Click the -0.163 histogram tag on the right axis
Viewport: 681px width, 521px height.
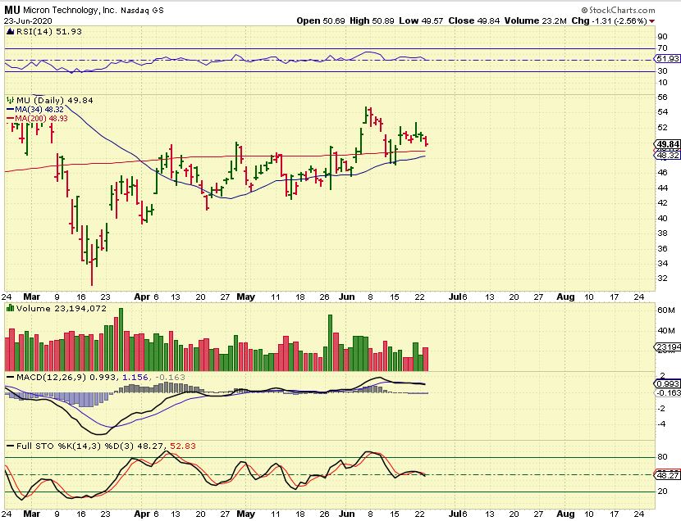(668, 392)
